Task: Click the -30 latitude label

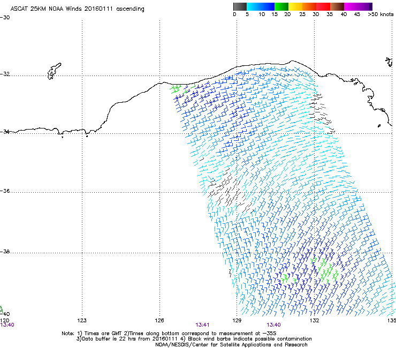Action: (x=5, y=18)
